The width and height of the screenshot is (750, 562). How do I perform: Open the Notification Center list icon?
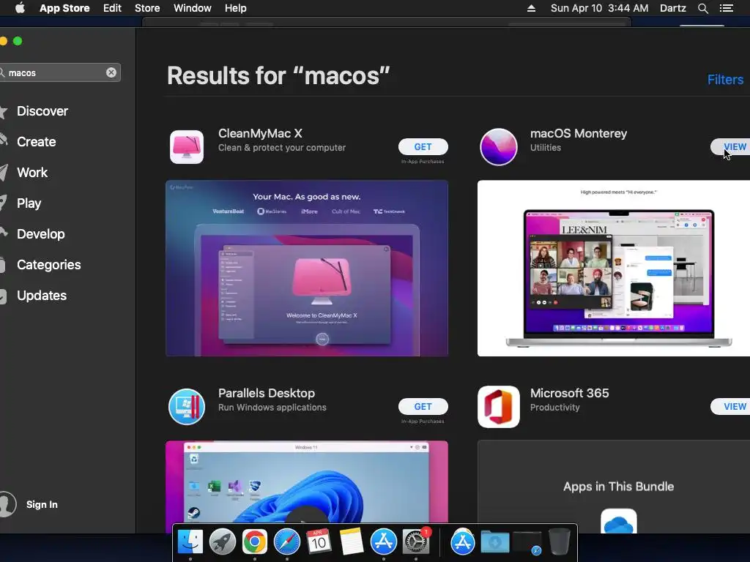point(726,8)
